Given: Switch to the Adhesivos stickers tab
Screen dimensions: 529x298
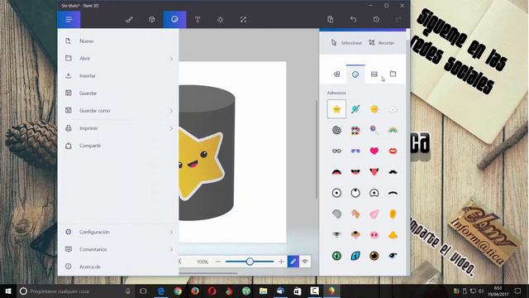Looking at the screenshot, I should tap(355, 74).
